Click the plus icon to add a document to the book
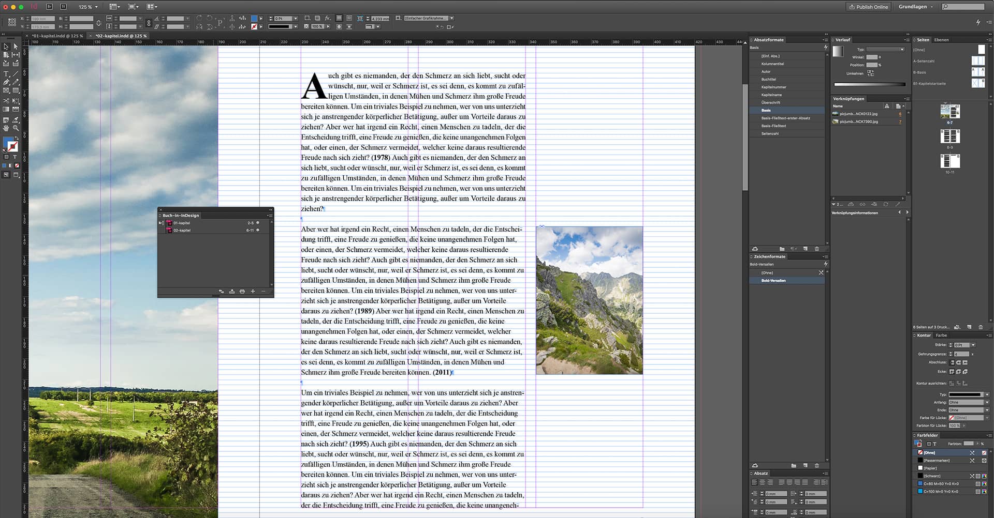Viewport: 994px width, 518px height. click(x=253, y=291)
